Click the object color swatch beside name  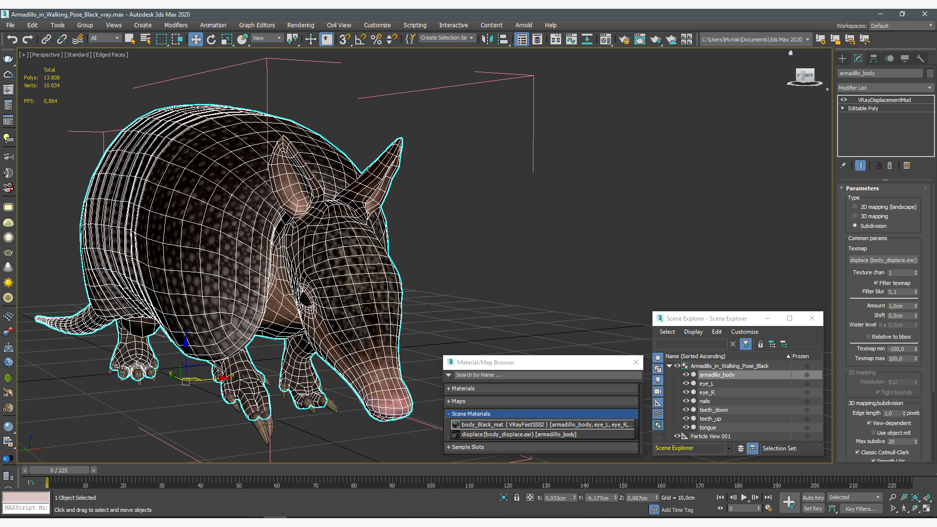click(x=930, y=73)
